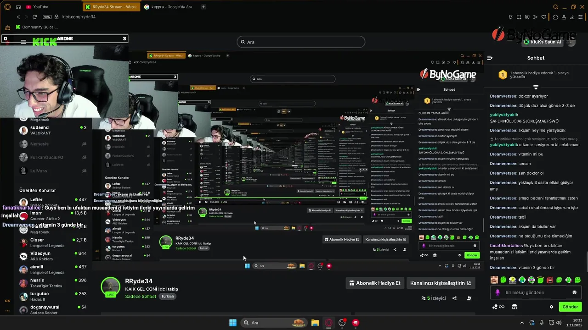Open Videoyun ARC Raiders channel
This screenshot has width=588, height=330.
(53, 256)
